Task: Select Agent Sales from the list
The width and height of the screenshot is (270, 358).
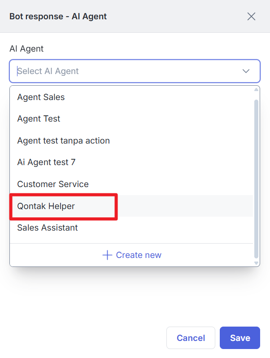Action: [41, 97]
